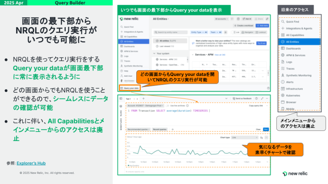Copy the permalink with the header link icon
The width and height of the screenshot is (328, 184).
pos(267,19)
